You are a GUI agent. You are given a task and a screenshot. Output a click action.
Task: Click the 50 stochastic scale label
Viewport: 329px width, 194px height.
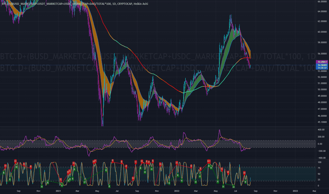tap(319, 174)
